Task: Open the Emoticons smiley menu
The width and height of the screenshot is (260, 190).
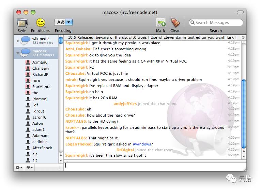Action: (x=41, y=23)
